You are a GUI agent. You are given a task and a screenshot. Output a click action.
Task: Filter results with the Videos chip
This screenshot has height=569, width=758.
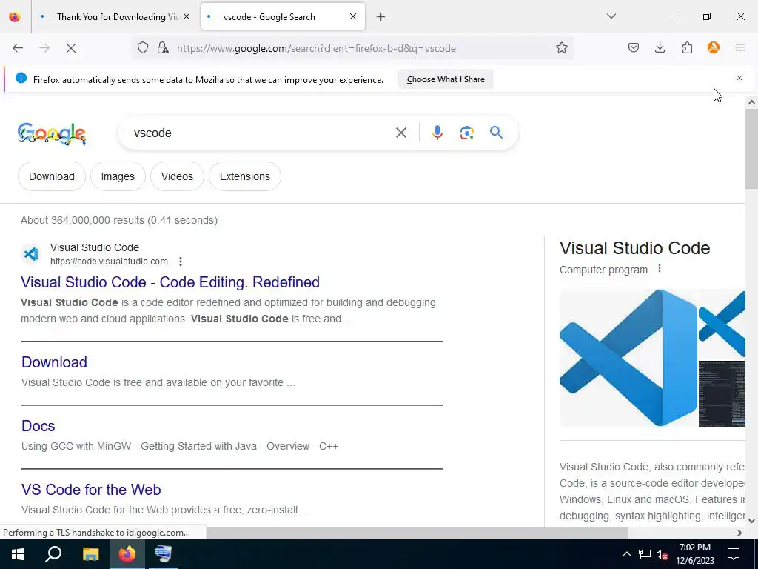click(177, 176)
